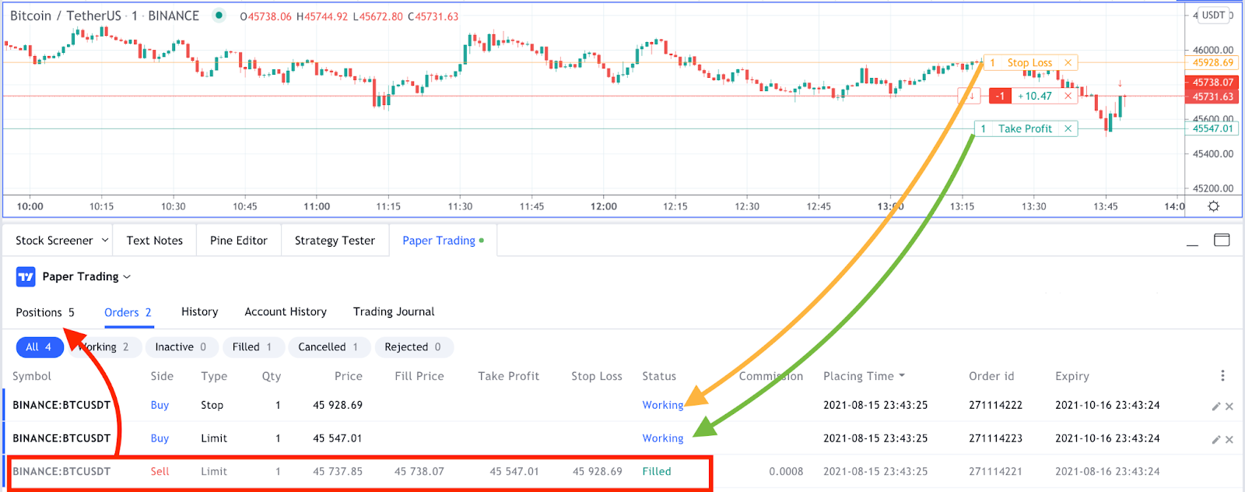The image size is (1245, 492).
Task: Switch to the Strategy Tester tab
Action: coord(335,241)
